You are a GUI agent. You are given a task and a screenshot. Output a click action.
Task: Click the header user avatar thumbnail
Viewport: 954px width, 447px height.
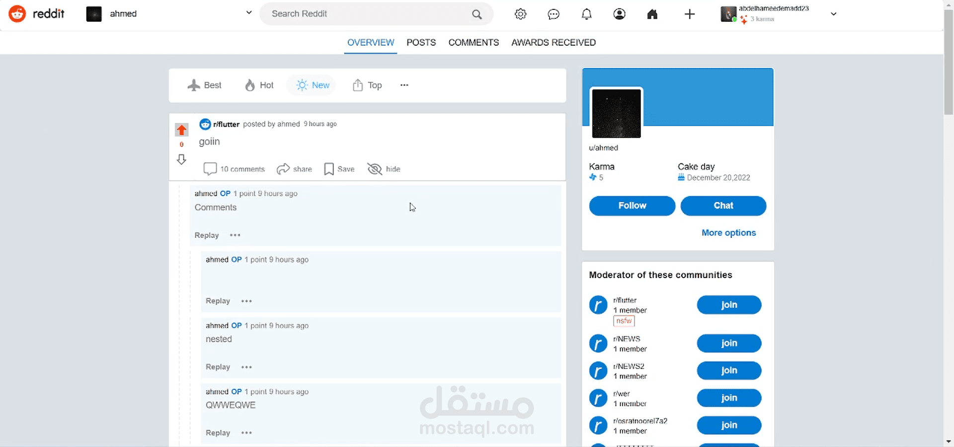728,14
